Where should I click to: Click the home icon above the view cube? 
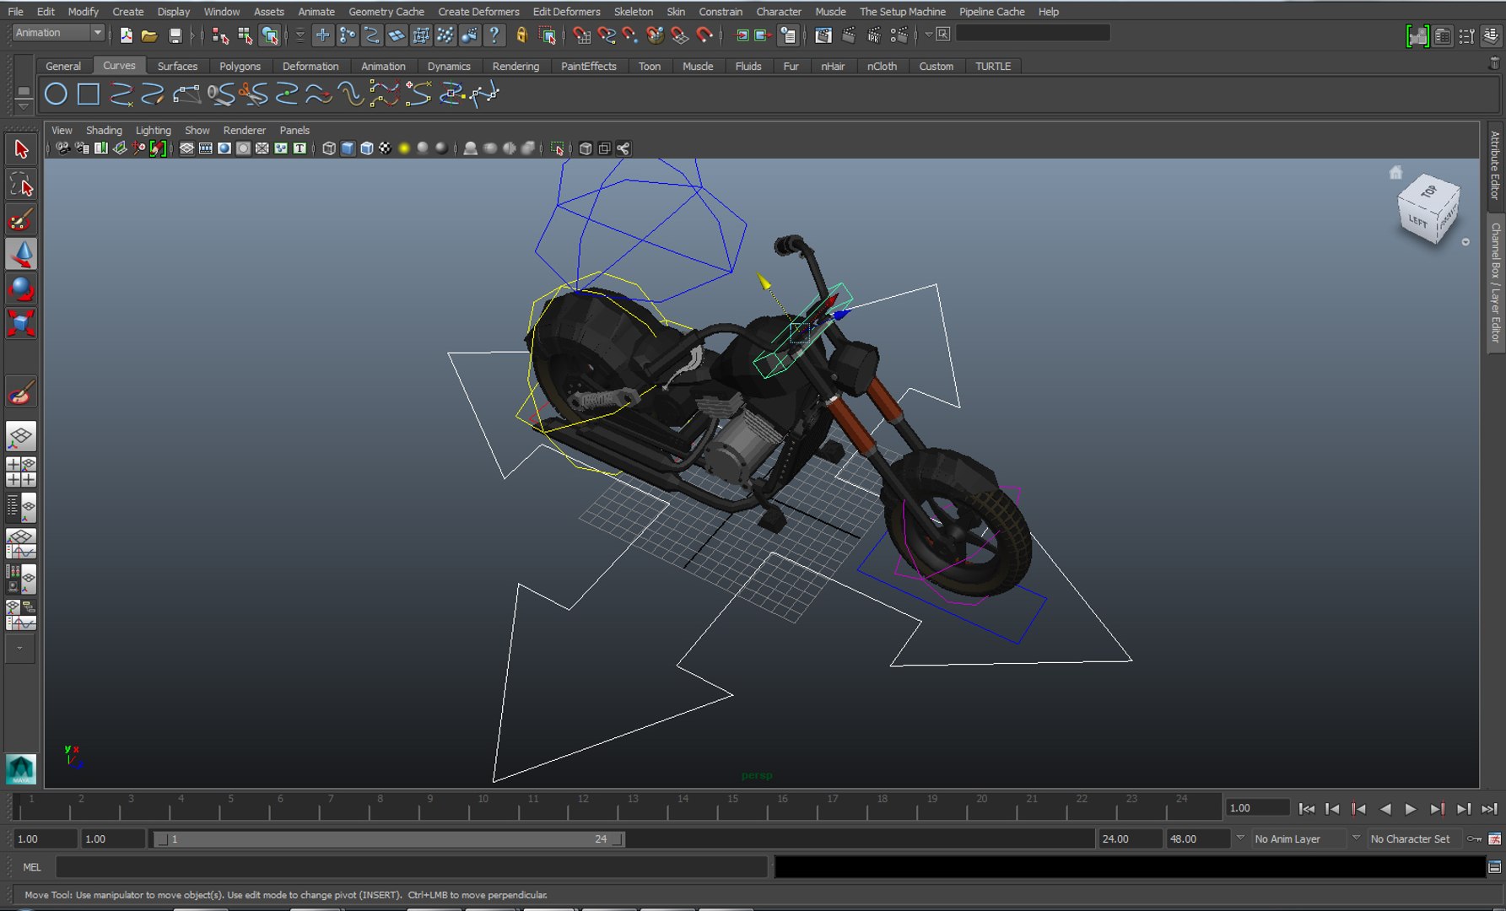coord(1395,172)
